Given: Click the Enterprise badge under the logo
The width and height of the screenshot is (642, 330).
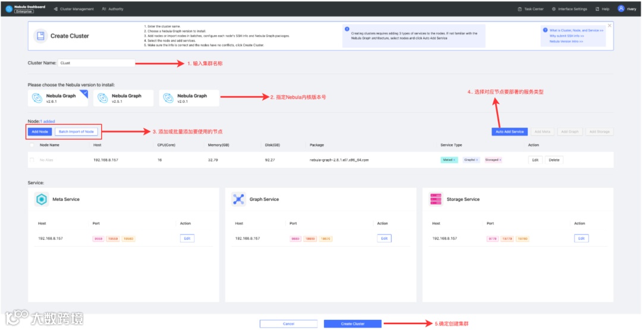Looking at the screenshot, I should (24, 11).
